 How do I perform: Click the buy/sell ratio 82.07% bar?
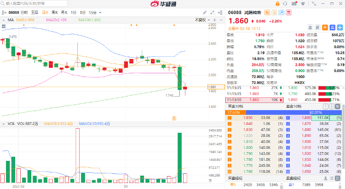pyautogui.click(x=293, y=112)
